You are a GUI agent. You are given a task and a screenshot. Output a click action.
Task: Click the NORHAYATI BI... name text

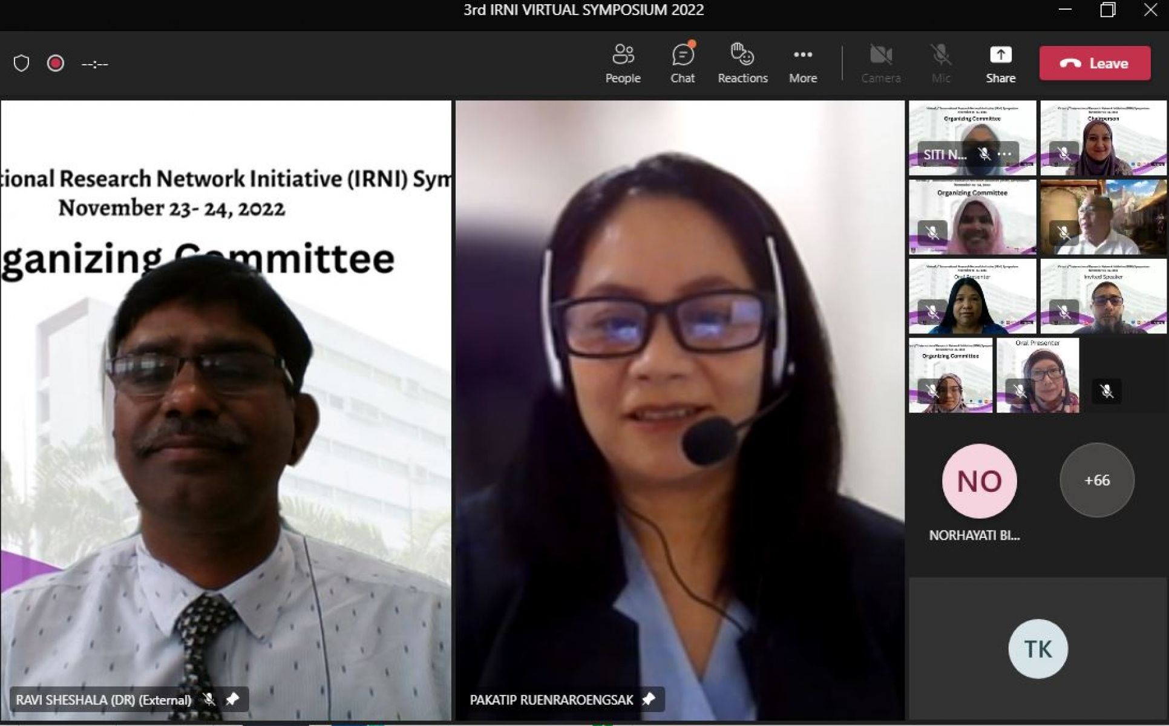coord(974,535)
